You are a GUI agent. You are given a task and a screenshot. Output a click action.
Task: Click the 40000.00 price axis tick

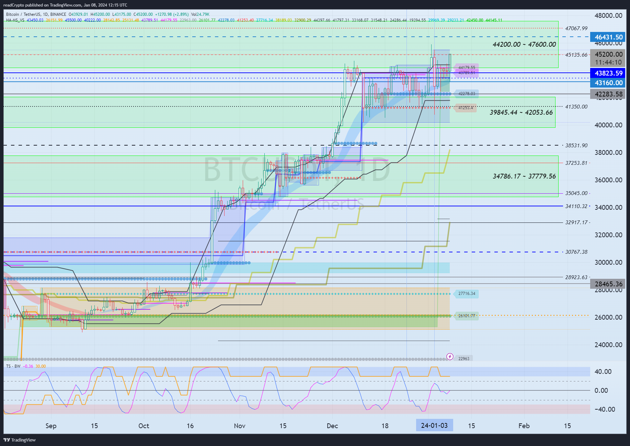coord(608,125)
